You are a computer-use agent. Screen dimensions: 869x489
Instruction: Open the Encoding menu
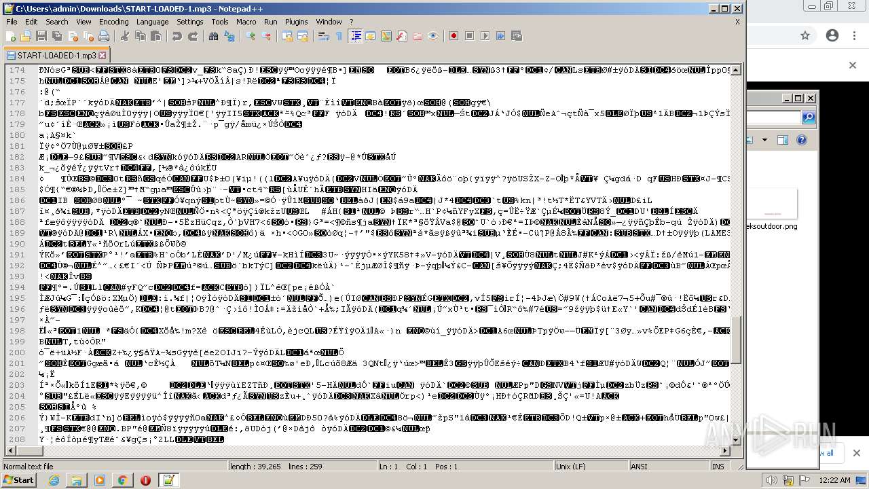pyautogui.click(x=113, y=22)
